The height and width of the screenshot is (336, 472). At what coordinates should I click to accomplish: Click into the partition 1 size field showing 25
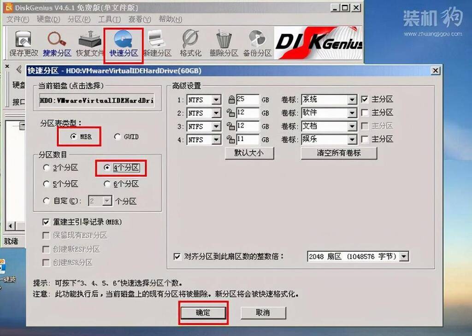pos(248,100)
